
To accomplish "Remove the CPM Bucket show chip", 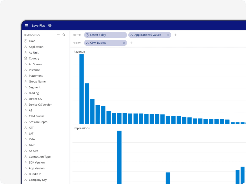I will tap(124, 43).
